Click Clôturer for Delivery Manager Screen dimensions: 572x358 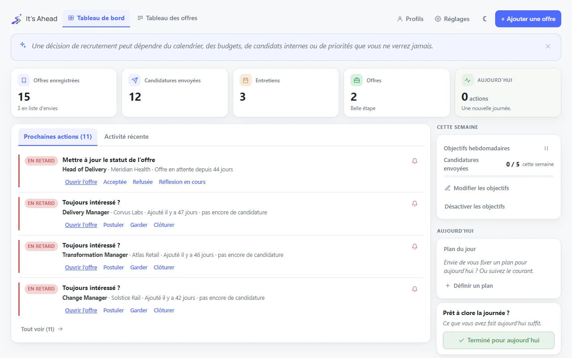click(x=164, y=225)
